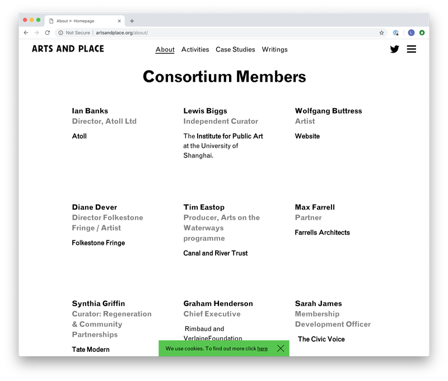Open the hamburger menu icon

(412, 49)
